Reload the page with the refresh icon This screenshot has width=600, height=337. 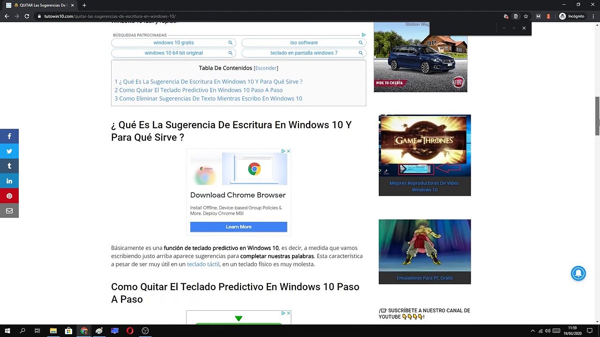pyautogui.click(x=27, y=16)
